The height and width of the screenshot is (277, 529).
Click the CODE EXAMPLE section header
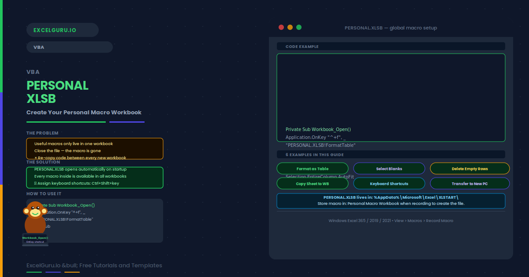391,46
